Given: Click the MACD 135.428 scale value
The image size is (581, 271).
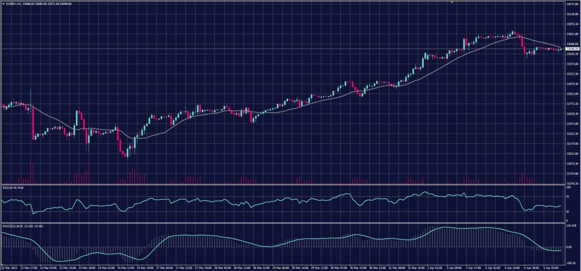Looking at the screenshot, I should point(571,226).
